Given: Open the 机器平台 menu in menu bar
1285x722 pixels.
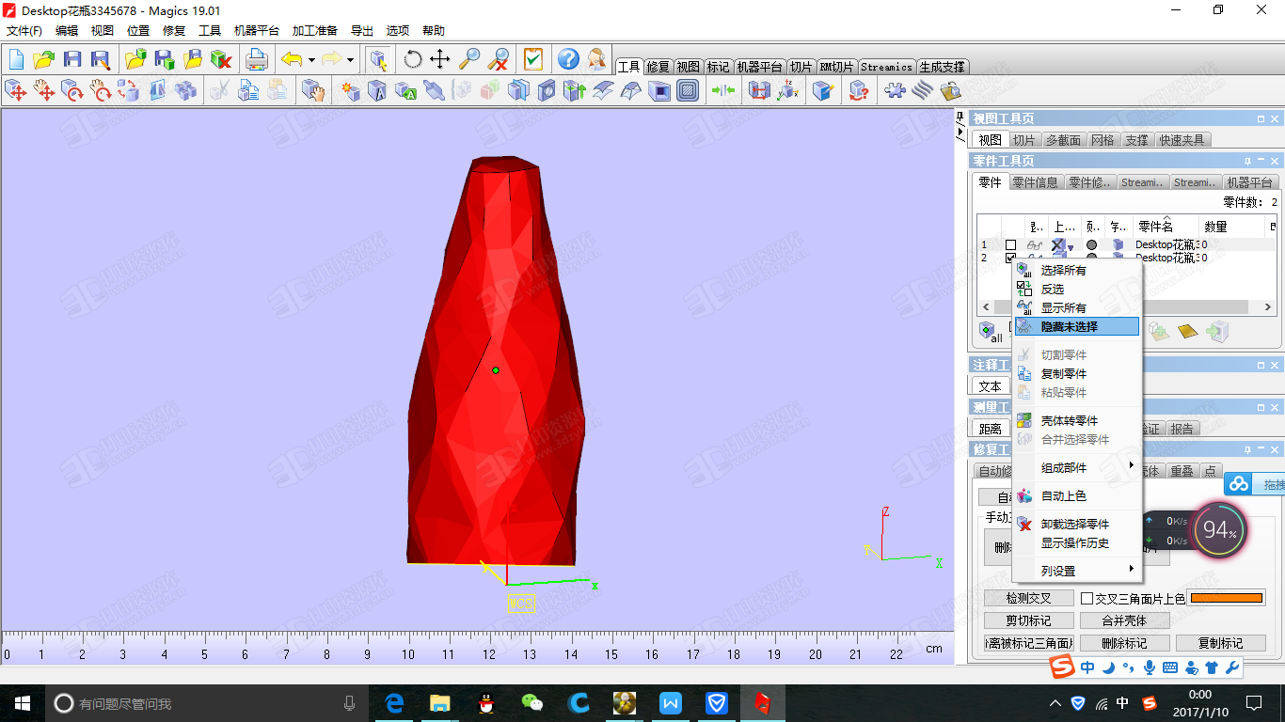Looking at the screenshot, I should click(257, 30).
